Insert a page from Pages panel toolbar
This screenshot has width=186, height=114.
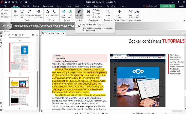[16, 35]
